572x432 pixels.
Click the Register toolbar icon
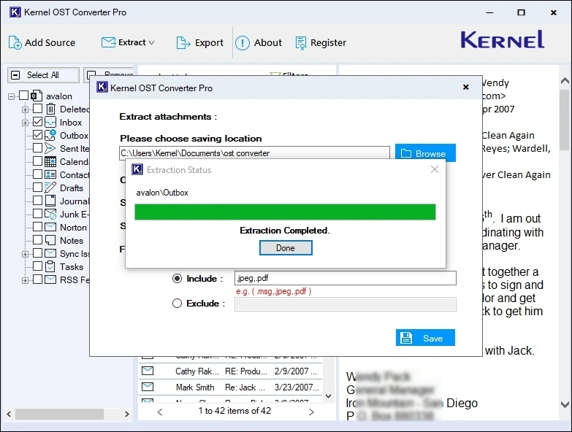301,43
